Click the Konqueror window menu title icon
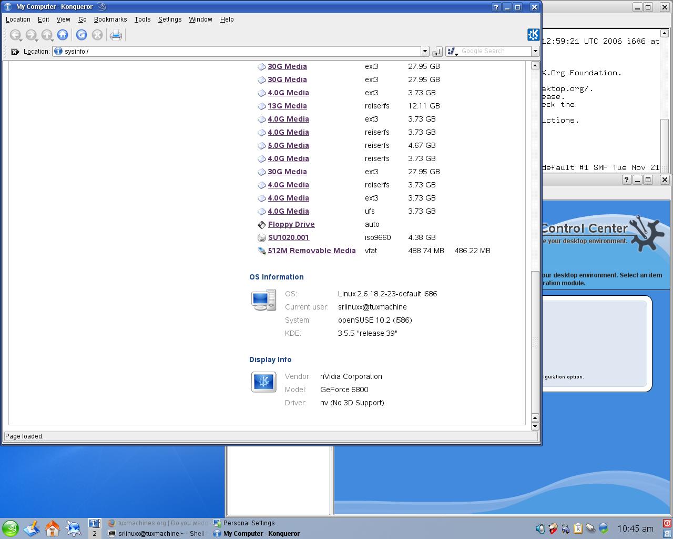Image resolution: width=673 pixels, height=539 pixels. tap(8, 7)
